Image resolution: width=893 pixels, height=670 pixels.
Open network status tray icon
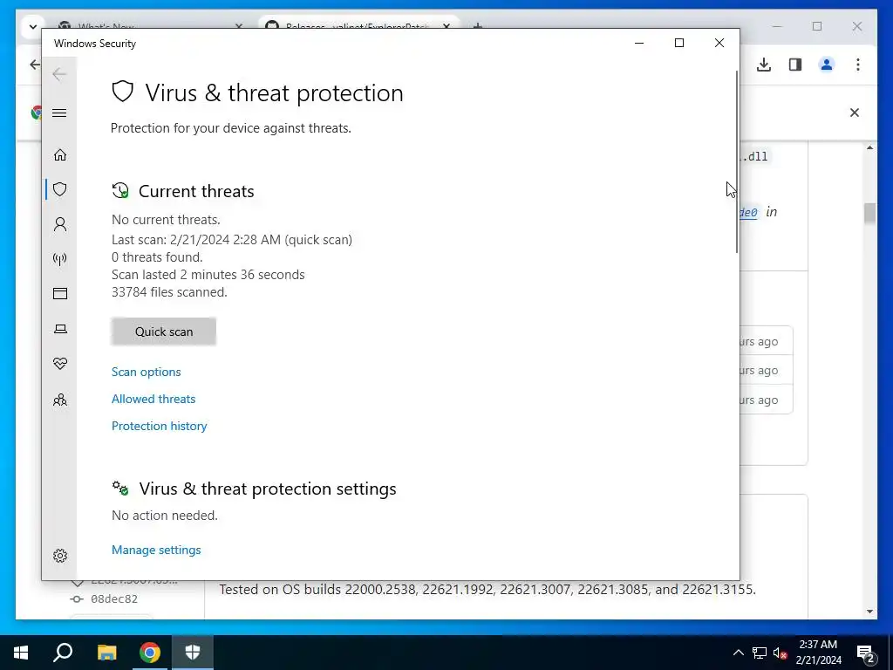coord(760,653)
